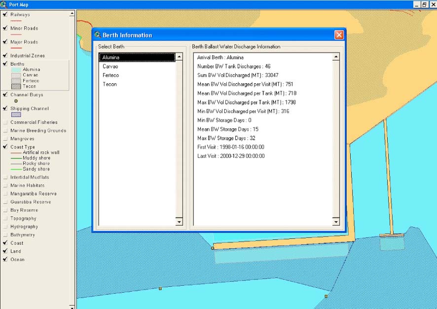Screen dimensions: 437x309
Task: Choose the Tecon berth entry
Action: tap(109, 84)
